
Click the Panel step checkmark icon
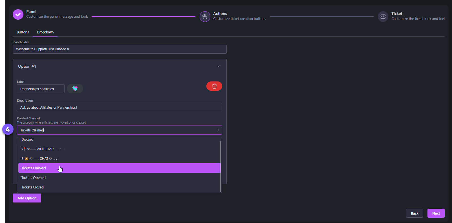click(x=18, y=14)
